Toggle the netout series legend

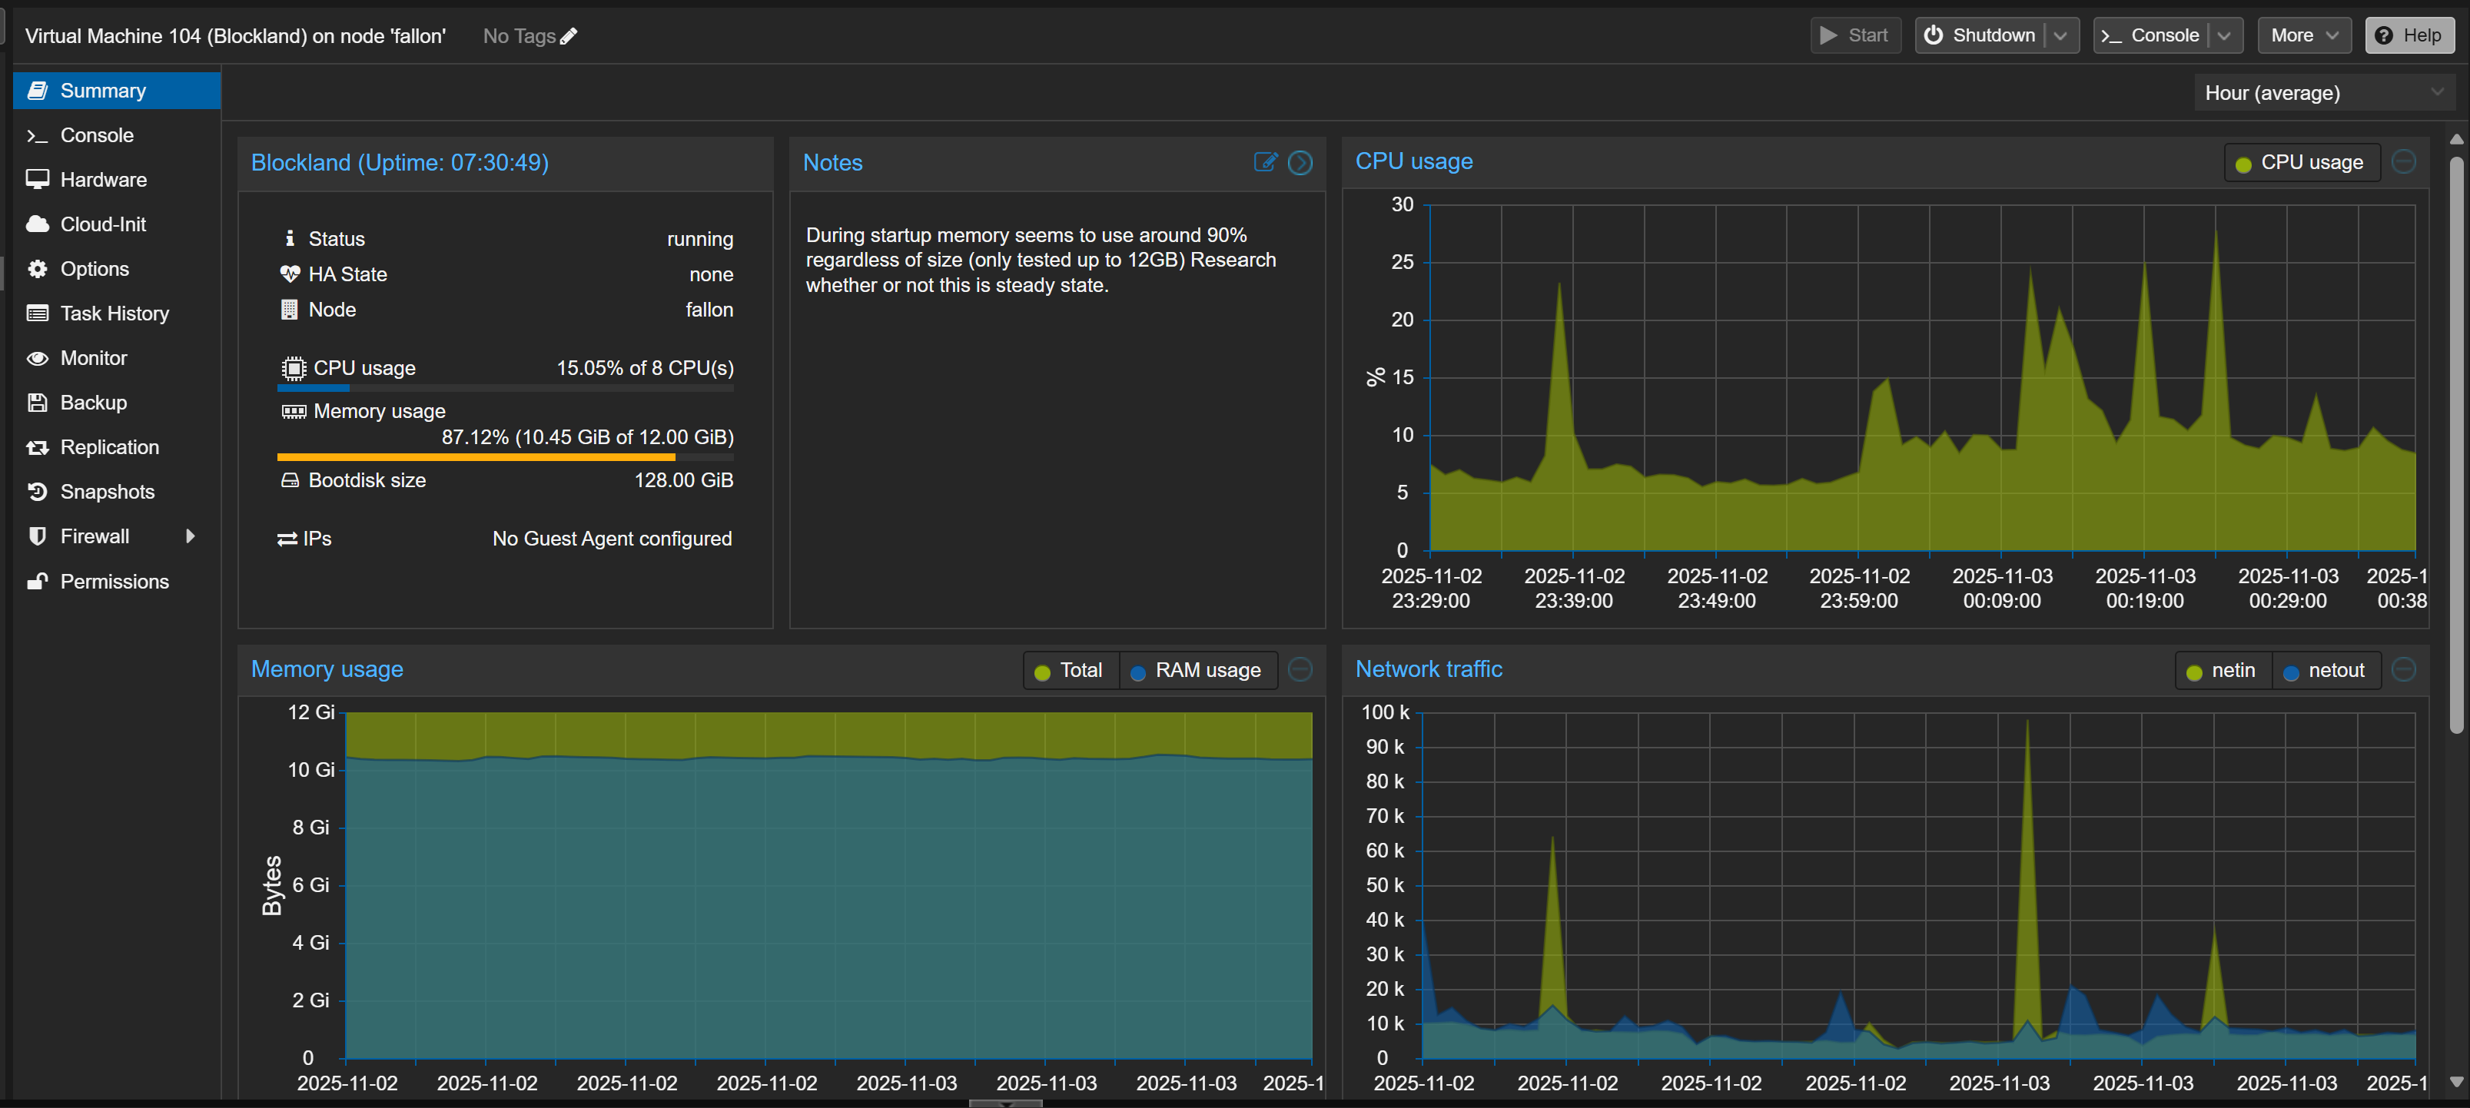pyautogui.click(x=2324, y=670)
